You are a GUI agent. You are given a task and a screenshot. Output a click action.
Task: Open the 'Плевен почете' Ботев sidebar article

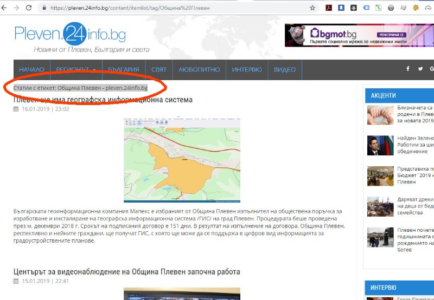pyautogui.click(x=415, y=240)
